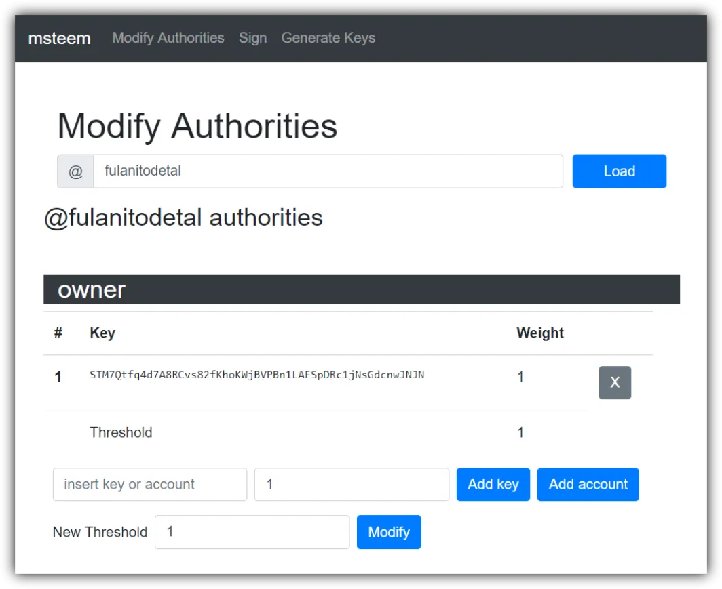Click the Add account button
722x589 pixels.
pyautogui.click(x=588, y=484)
